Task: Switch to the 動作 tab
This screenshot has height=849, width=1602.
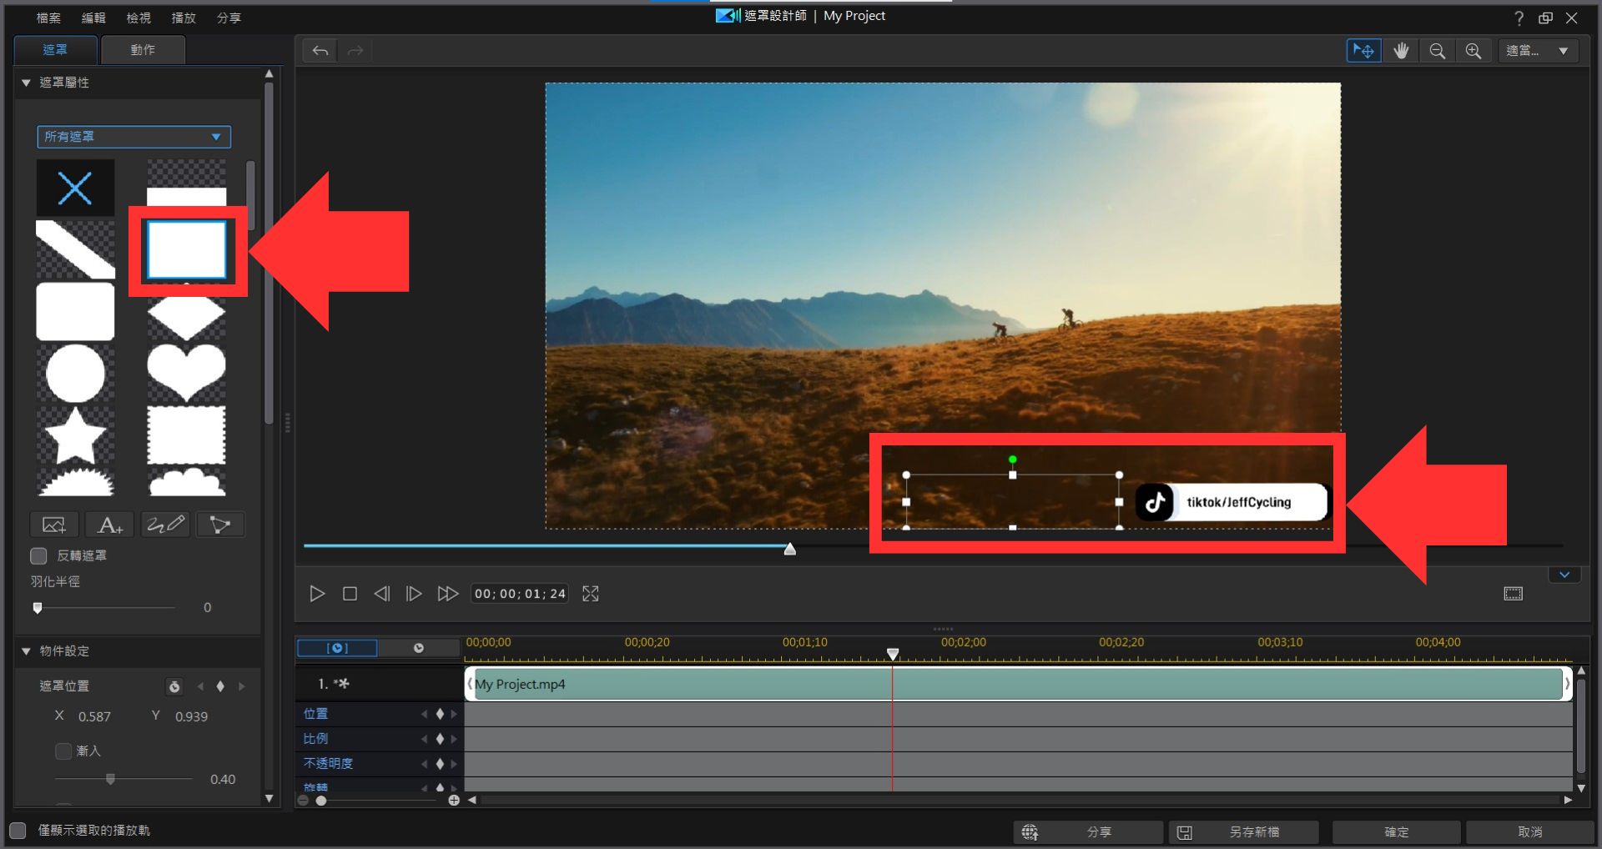Action: 143,50
